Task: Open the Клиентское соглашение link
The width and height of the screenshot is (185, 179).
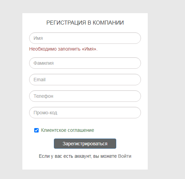Action: click(x=67, y=130)
